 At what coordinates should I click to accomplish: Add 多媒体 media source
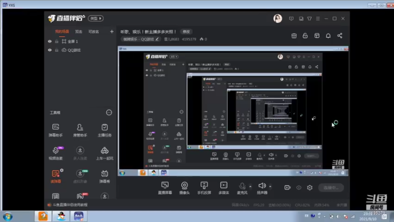pos(224,188)
